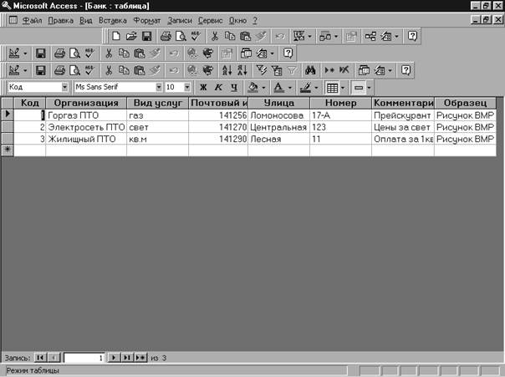Click the record number input field
The height and width of the screenshot is (377, 505).
pos(84,358)
